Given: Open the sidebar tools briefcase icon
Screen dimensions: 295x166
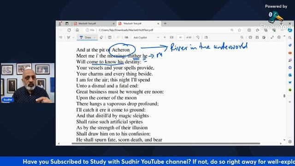Looking at the screenshot, I should click(290, 53).
